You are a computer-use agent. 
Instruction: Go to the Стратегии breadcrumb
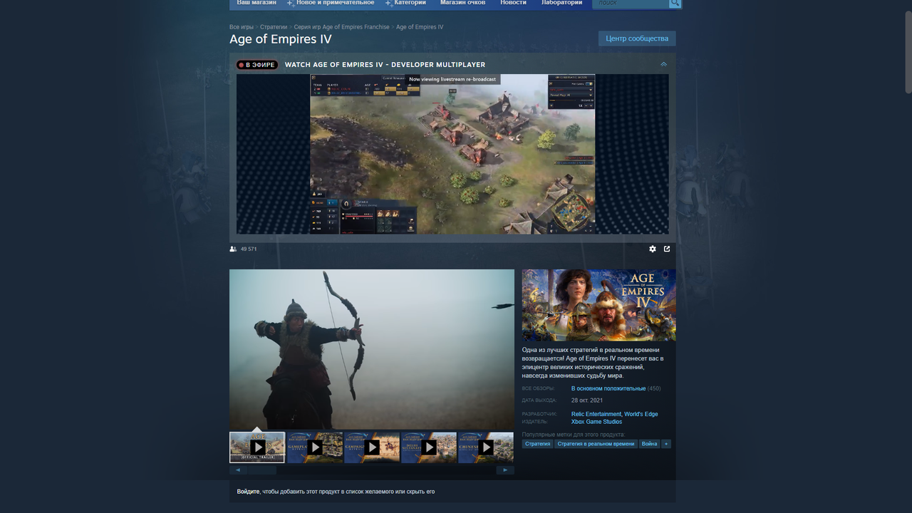coord(274,27)
